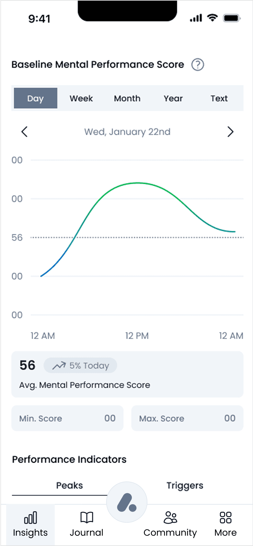The image size is (253, 546).
Task: Switch range to Week
Action: [x=81, y=98]
